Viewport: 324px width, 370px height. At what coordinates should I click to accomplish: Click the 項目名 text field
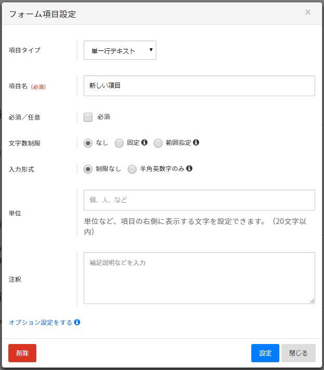click(199, 86)
